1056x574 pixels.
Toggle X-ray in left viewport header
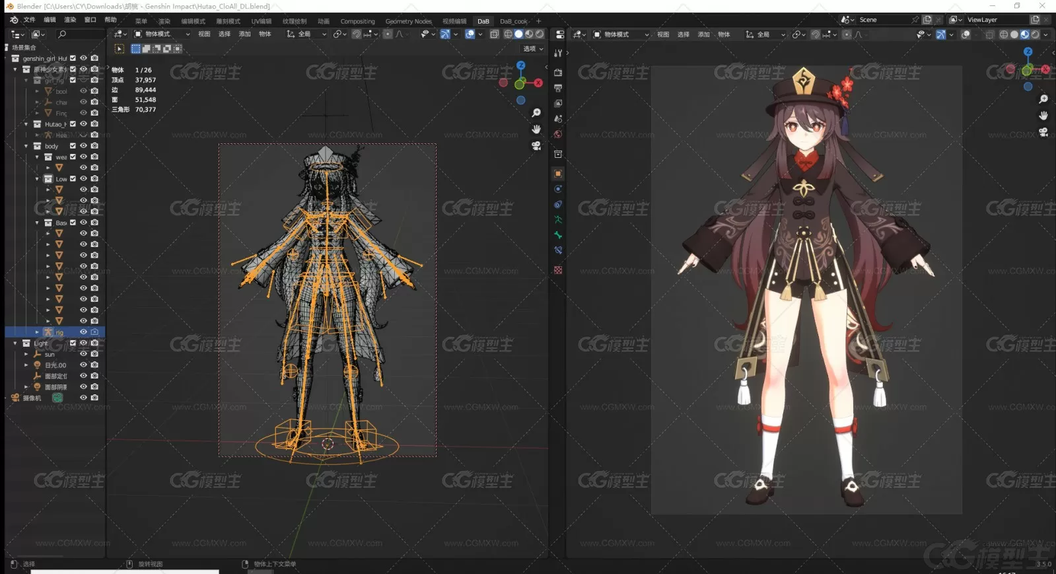494,34
